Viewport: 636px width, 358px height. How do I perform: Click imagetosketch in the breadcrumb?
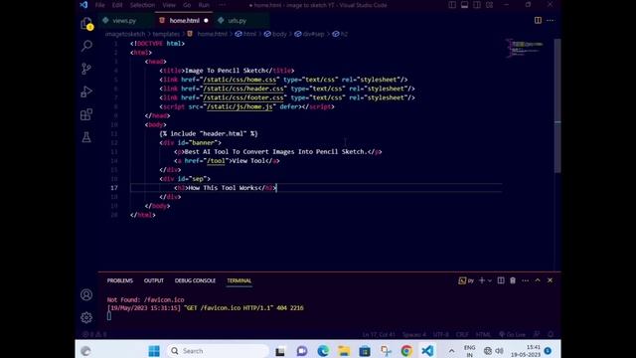[x=125, y=34]
